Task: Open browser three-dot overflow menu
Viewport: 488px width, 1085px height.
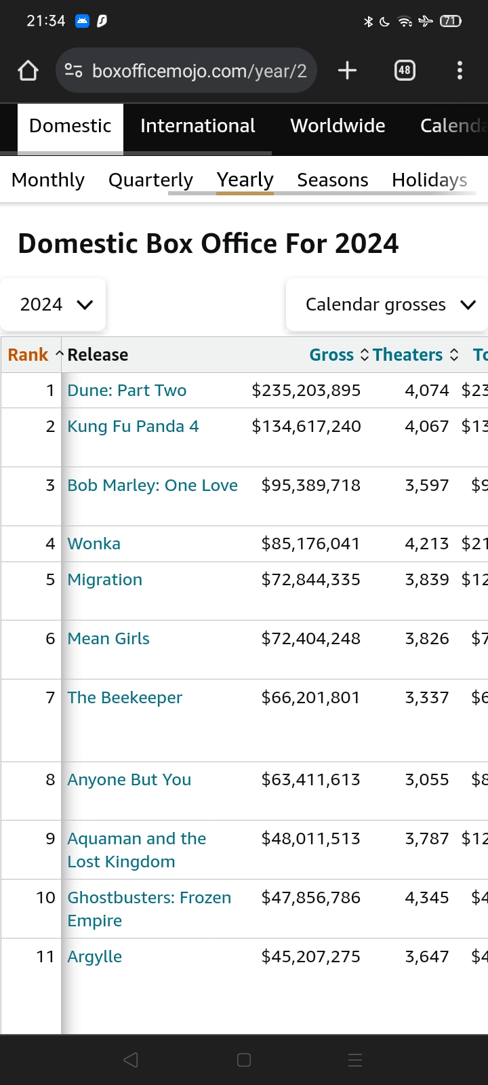Action: pyautogui.click(x=460, y=71)
